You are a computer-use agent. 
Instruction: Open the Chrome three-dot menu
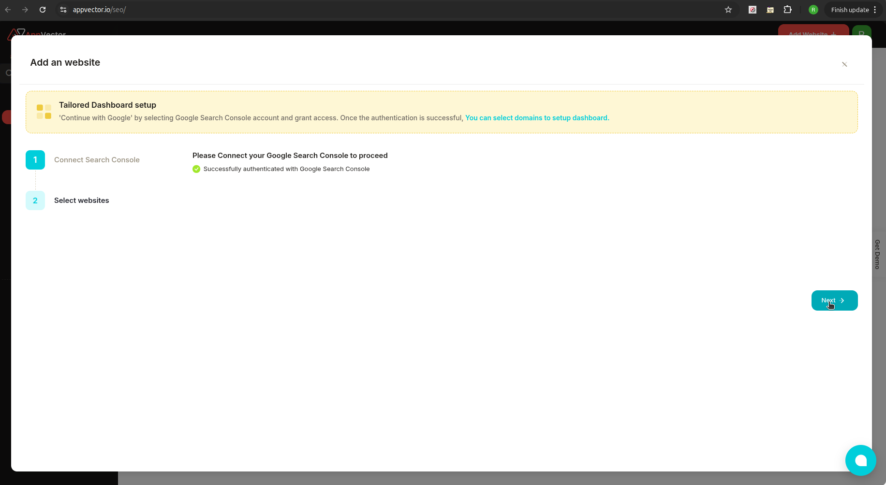pyautogui.click(x=877, y=10)
